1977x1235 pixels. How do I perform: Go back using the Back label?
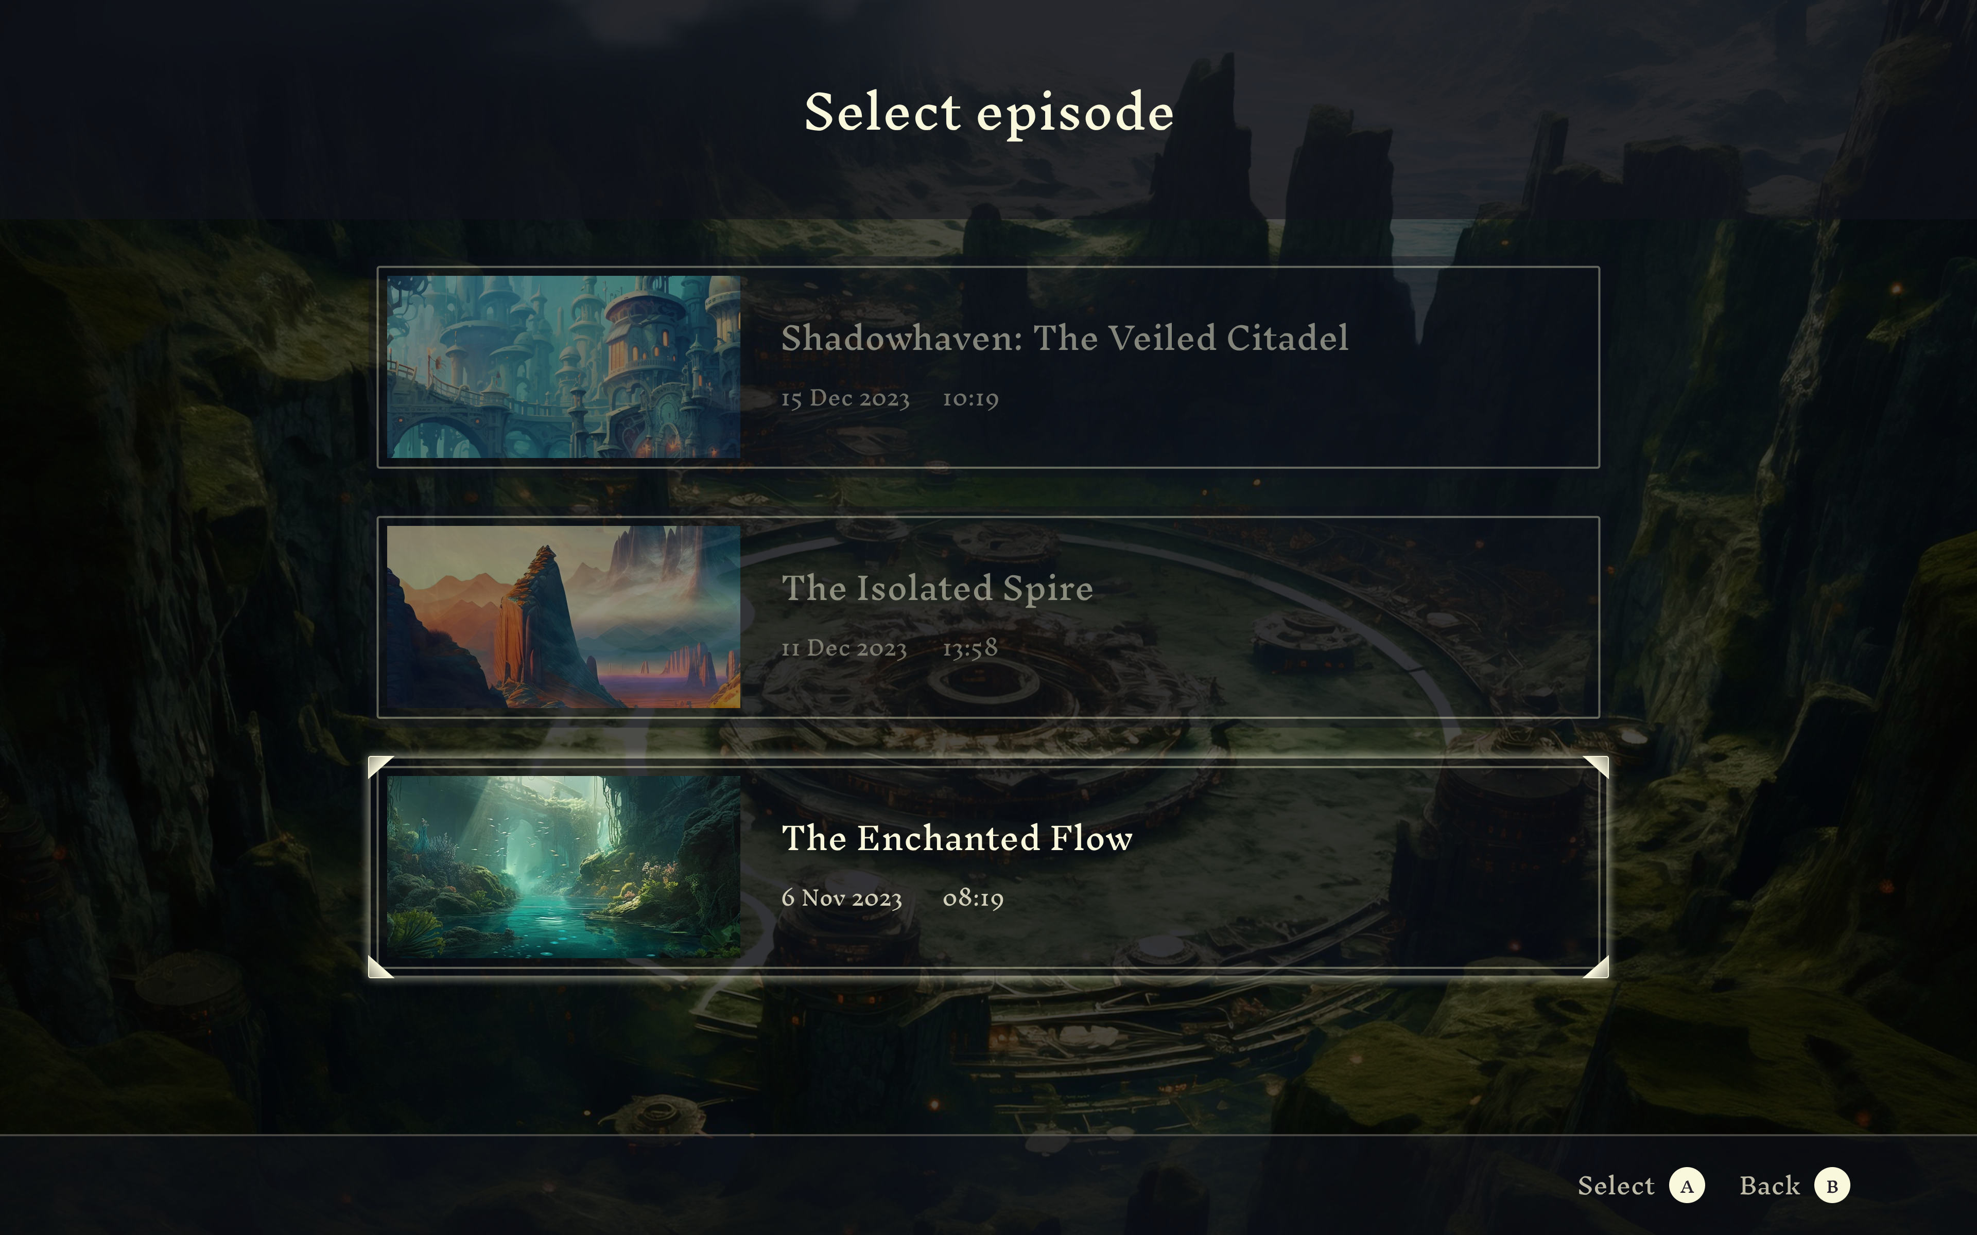coord(1770,1185)
